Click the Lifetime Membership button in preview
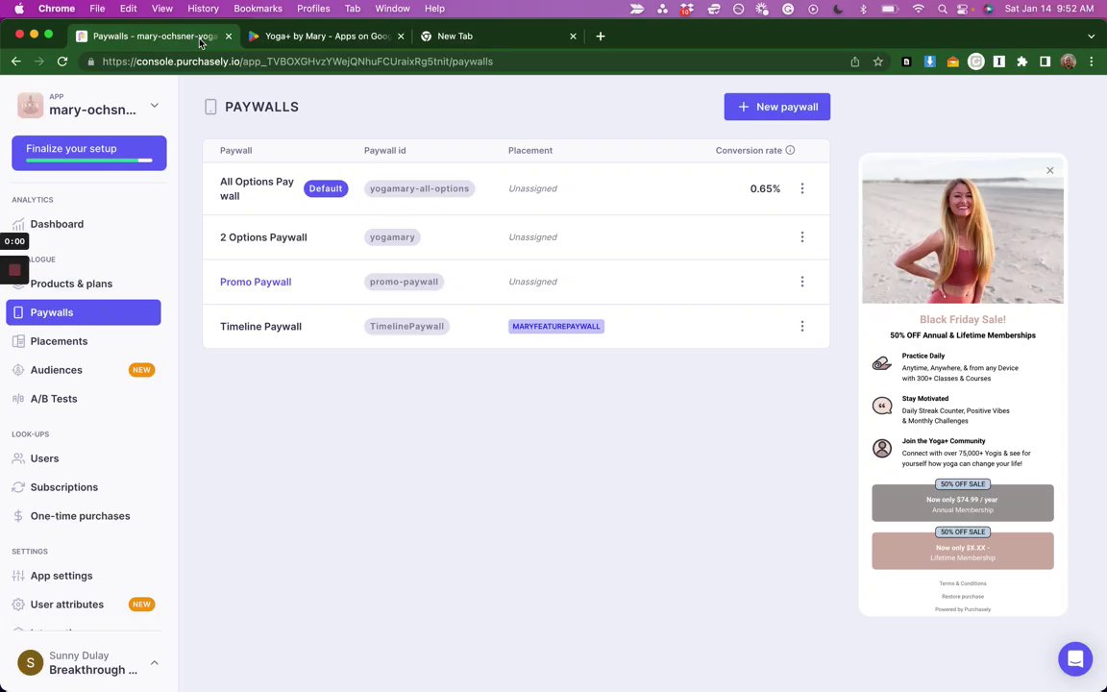This screenshot has height=692, width=1107. coord(962,551)
